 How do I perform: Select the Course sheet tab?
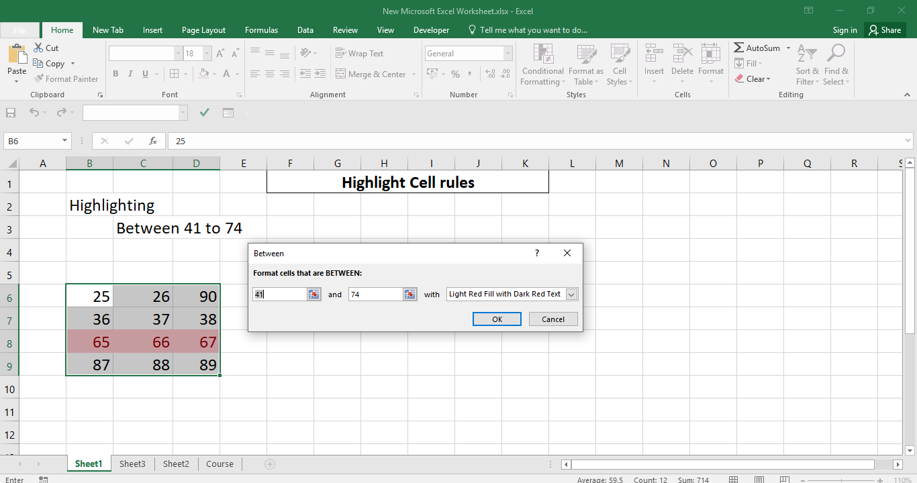[x=219, y=464]
